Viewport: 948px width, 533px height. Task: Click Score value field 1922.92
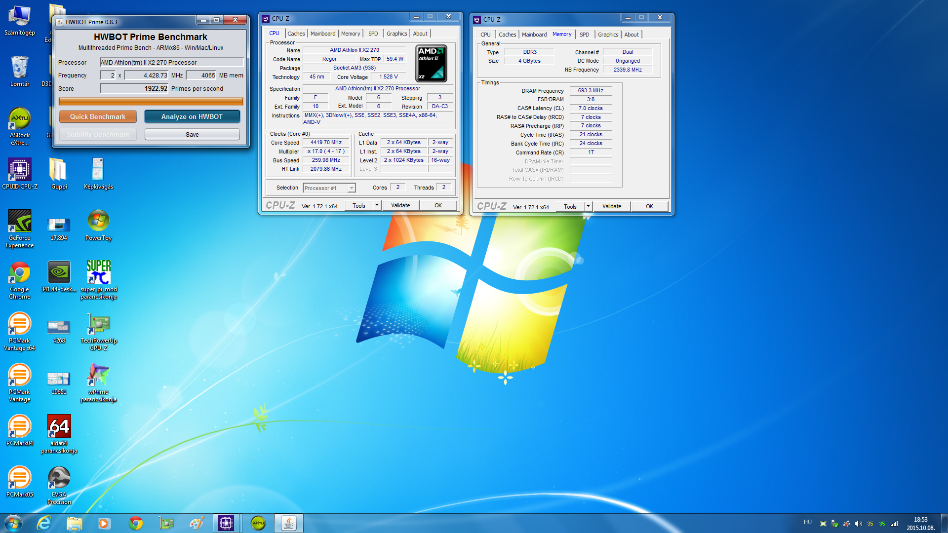tap(134, 88)
